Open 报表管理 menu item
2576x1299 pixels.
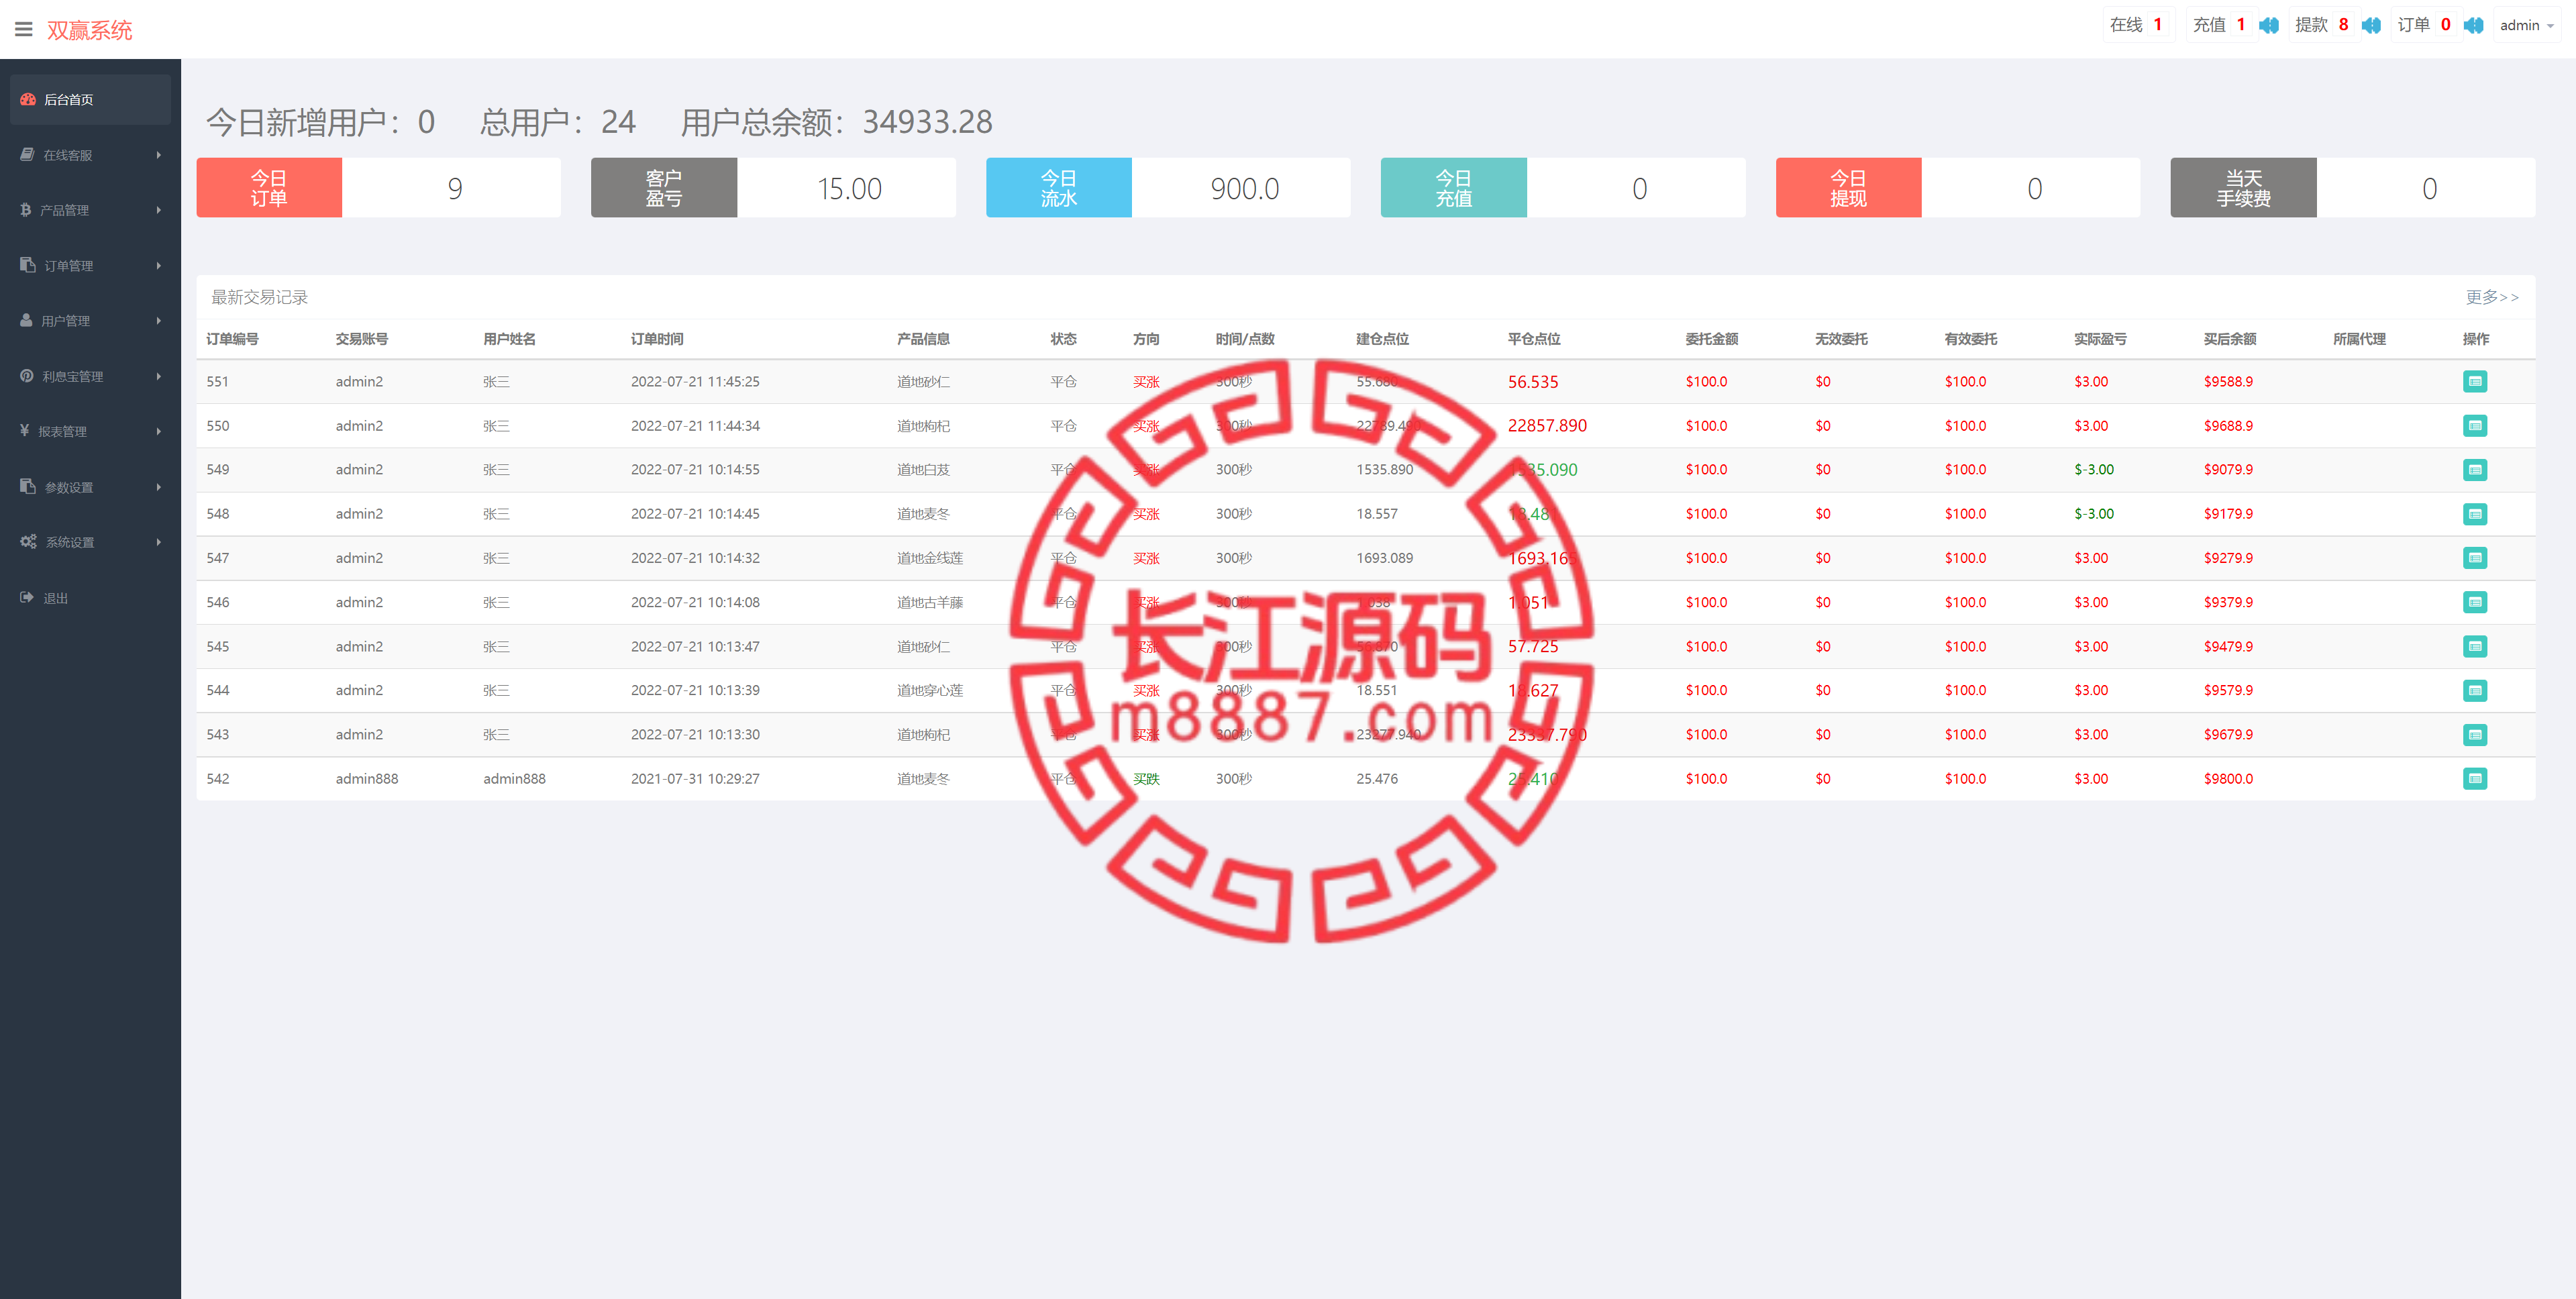coord(90,431)
